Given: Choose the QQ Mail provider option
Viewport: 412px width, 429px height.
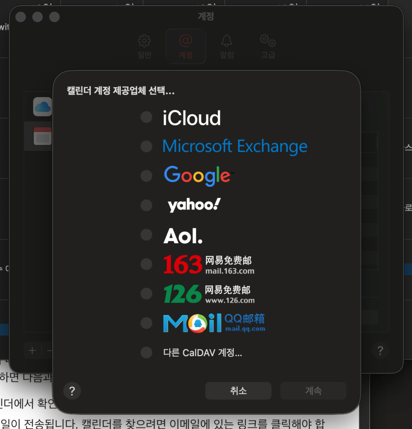Looking at the screenshot, I should [146, 323].
